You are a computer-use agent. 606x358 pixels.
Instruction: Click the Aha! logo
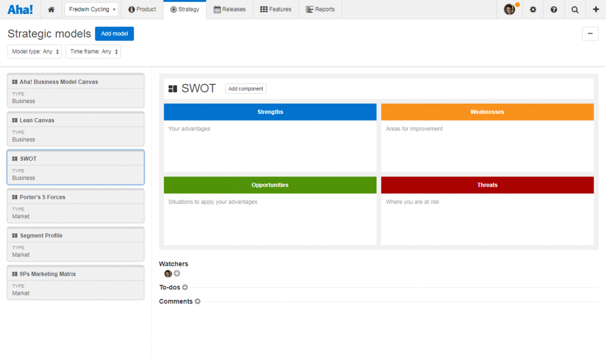click(x=20, y=9)
